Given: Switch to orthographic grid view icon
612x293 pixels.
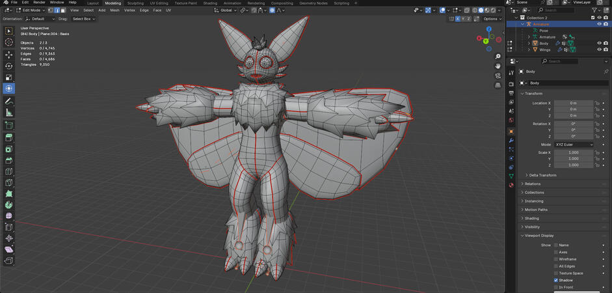Looking at the screenshot, I should tap(498, 85).
